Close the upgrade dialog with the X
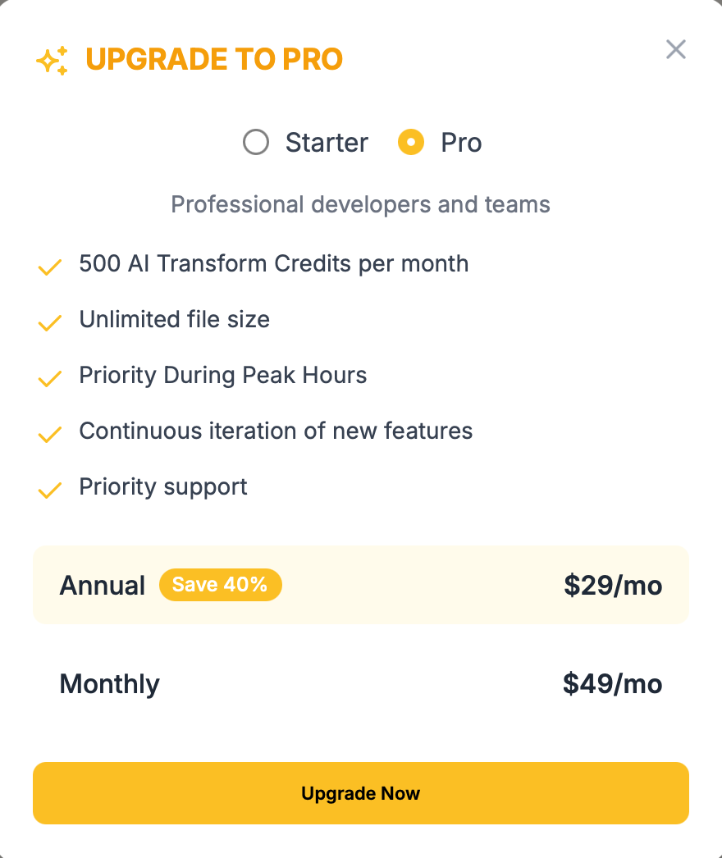722x858 pixels. [675, 50]
